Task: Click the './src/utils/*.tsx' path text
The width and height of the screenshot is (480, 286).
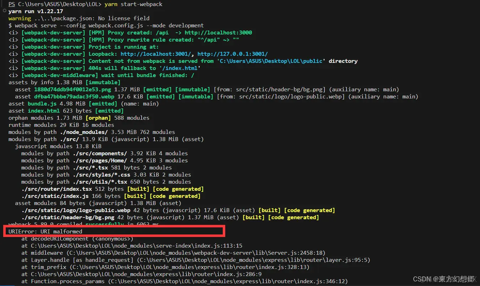Action: (100, 182)
